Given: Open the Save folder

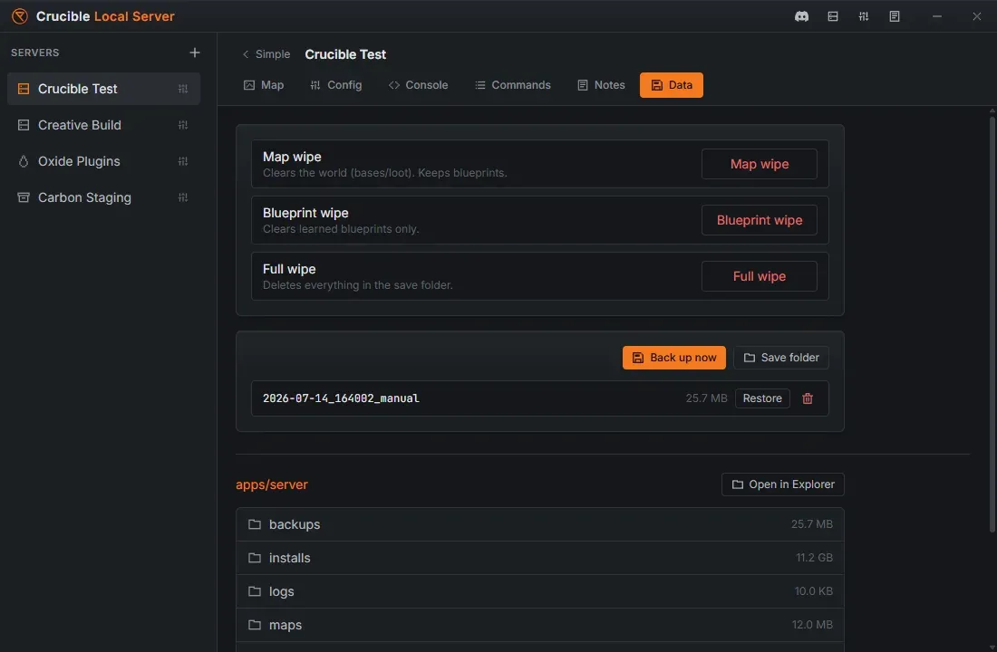Looking at the screenshot, I should pos(780,358).
